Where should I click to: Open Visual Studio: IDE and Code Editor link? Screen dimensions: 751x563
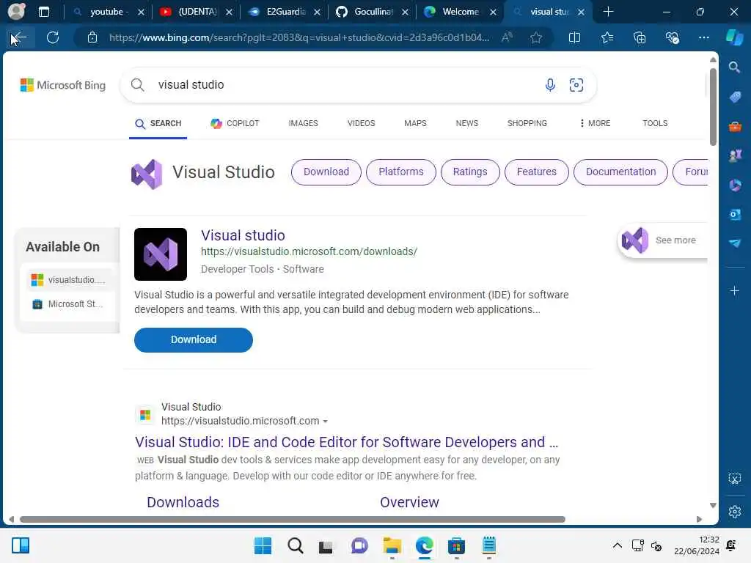click(346, 442)
